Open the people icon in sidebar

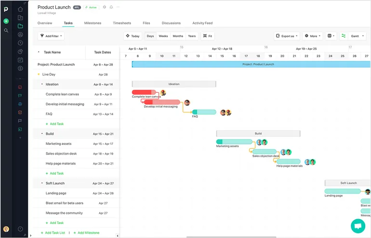click(x=20, y=35)
